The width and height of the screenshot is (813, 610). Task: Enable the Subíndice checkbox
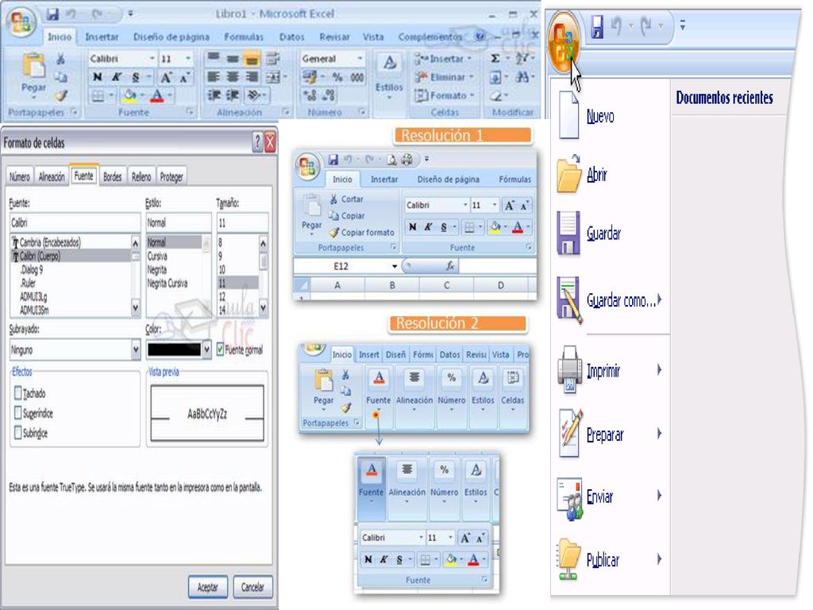tap(18, 433)
